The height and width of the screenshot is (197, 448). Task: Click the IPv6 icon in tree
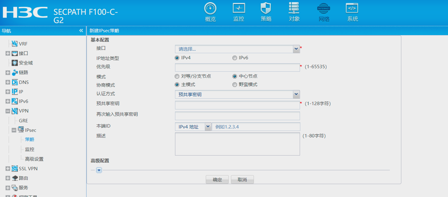[x=15, y=101]
